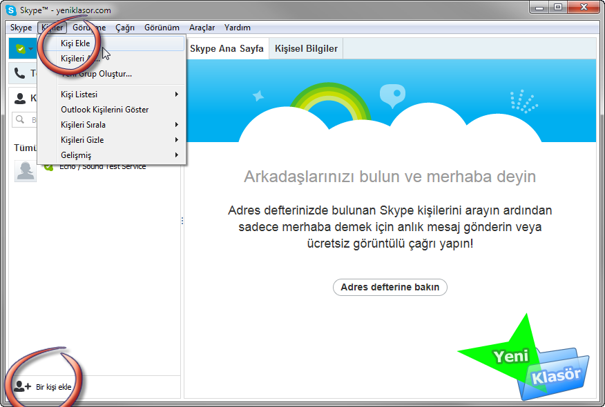Screen dimensions: 605x407
Task: Expand the Kişileri Sırala submenu
Action: tap(176, 125)
